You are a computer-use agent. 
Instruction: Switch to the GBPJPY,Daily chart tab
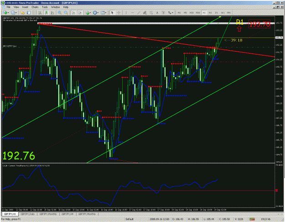click(x=27, y=214)
